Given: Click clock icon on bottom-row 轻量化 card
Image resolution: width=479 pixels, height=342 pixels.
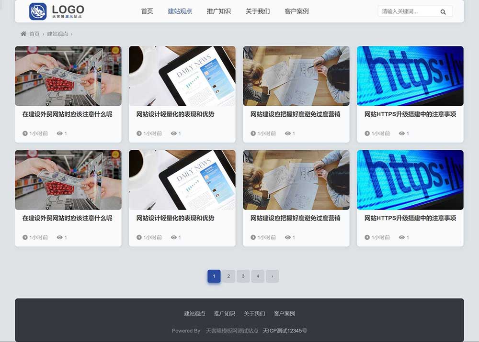Looking at the screenshot, I should point(139,237).
